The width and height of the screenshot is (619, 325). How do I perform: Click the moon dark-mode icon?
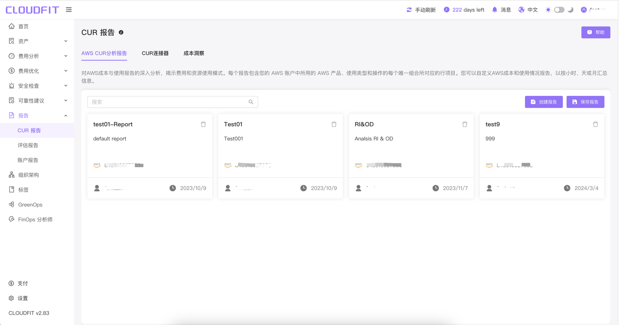[571, 10]
